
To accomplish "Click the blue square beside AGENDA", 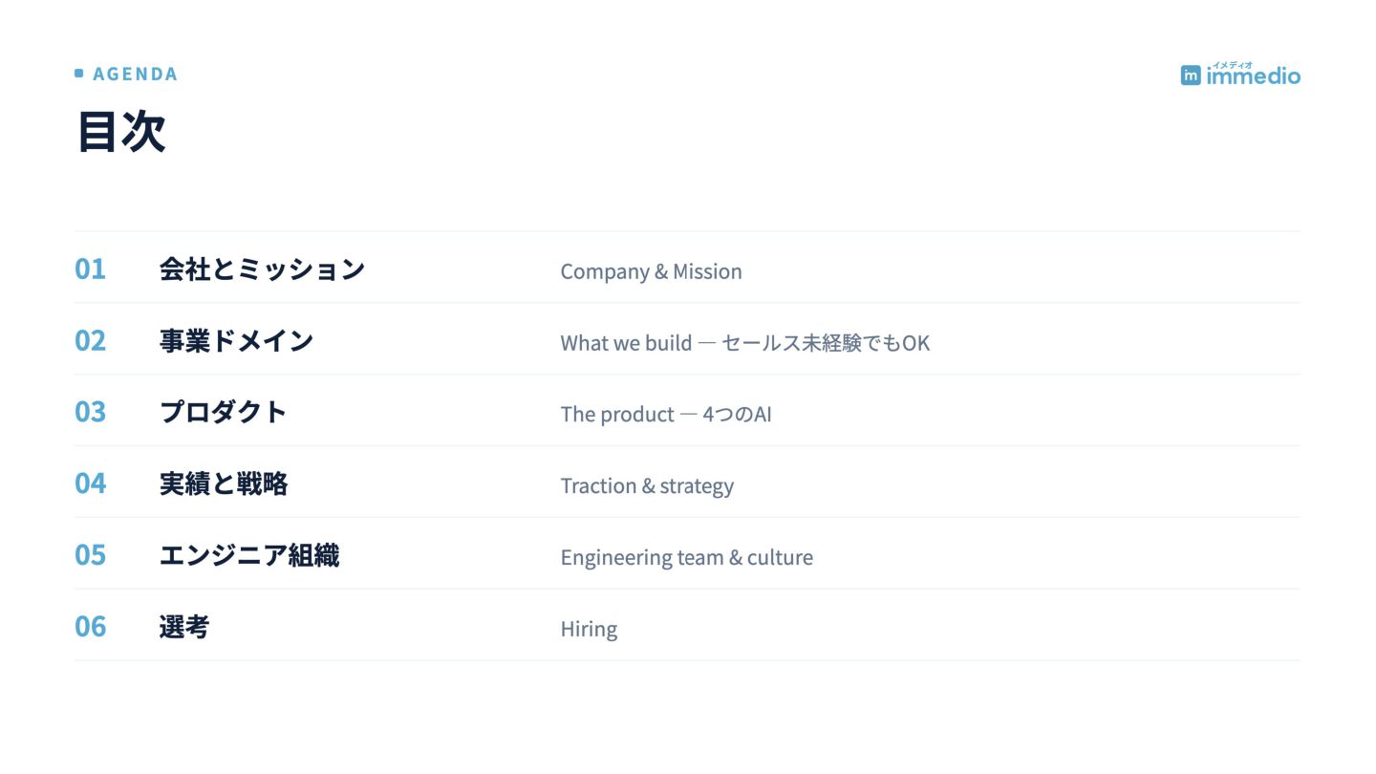I will 78,74.
